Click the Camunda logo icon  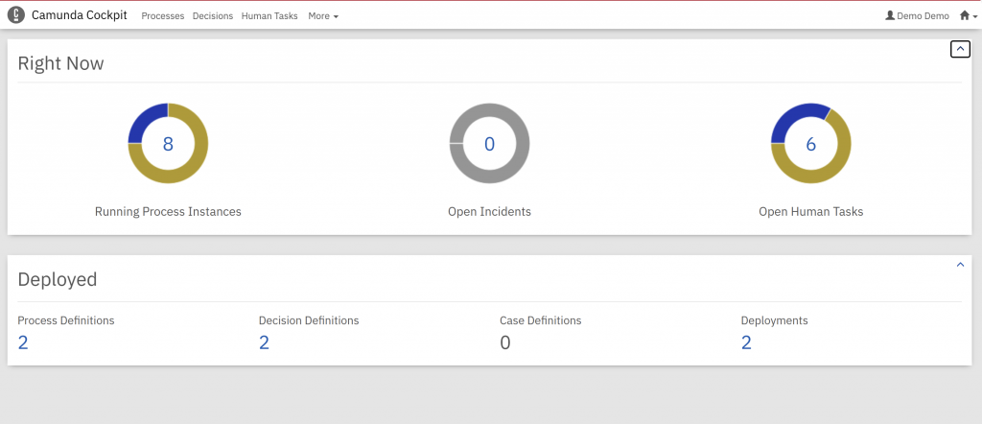coord(16,15)
